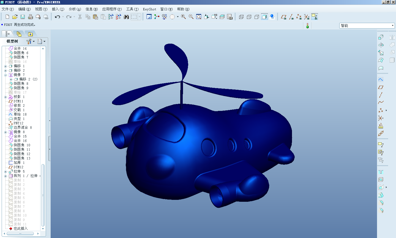Toggle datum axes display

pyautogui.click(x=291, y=17)
